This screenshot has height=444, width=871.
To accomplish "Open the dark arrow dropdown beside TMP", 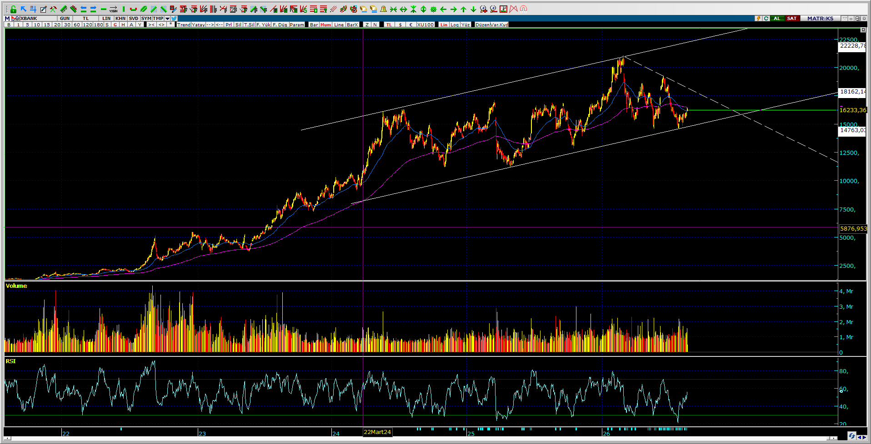I will pyautogui.click(x=167, y=19).
